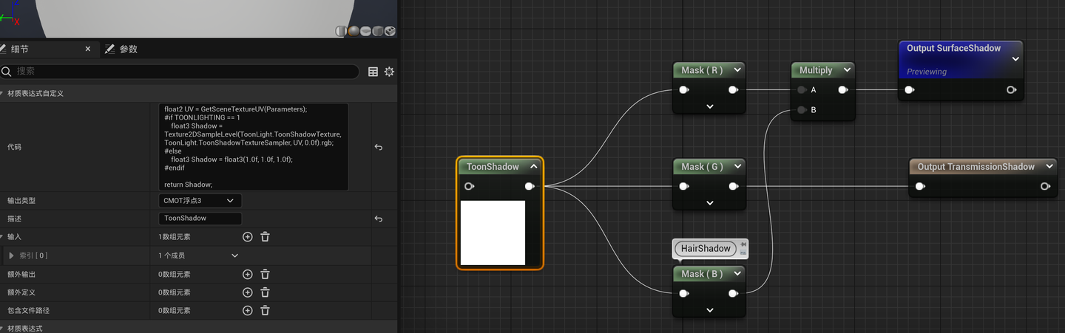Click the HairShadow comment bubble label

[706, 249]
